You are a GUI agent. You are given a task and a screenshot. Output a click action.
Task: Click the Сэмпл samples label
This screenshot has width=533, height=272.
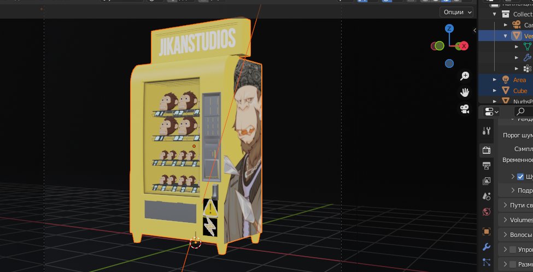pos(524,149)
